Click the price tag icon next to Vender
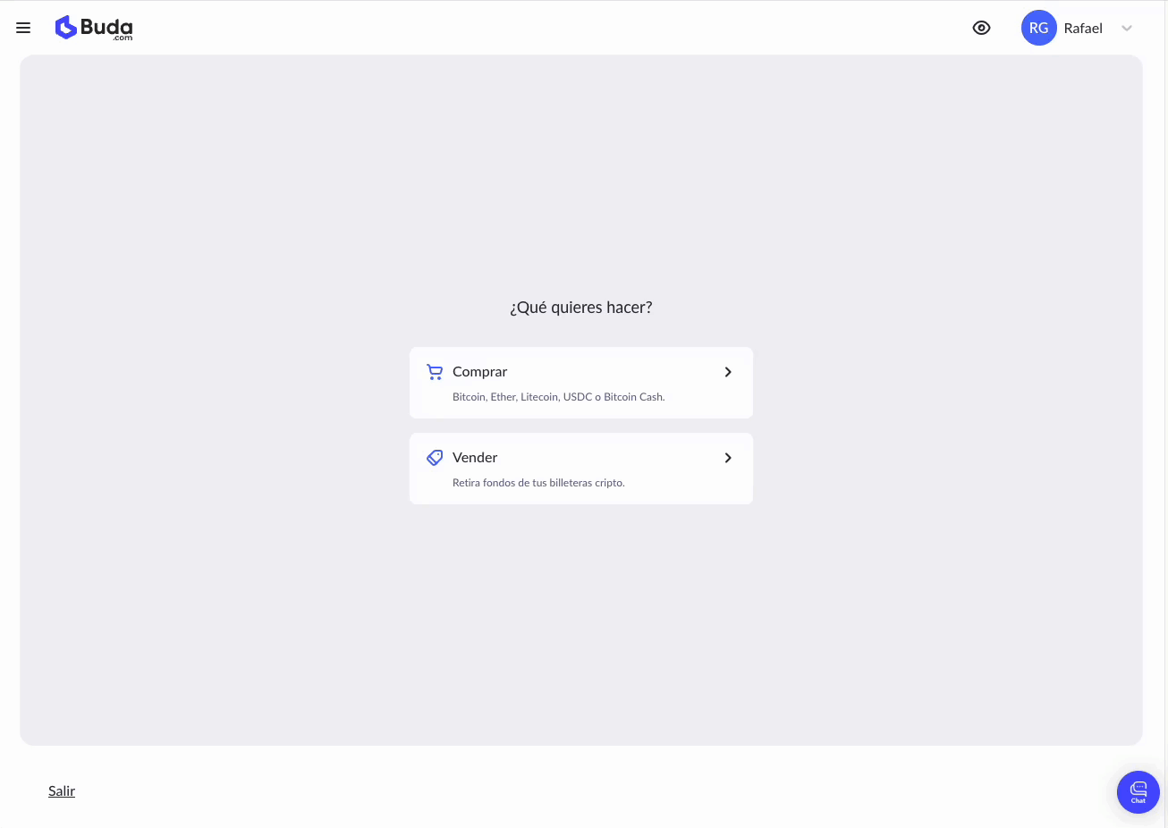Screen dimensions: 1168x828 tap(435, 458)
